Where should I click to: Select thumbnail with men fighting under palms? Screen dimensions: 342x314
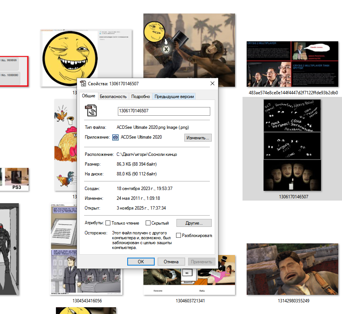pyautogui.click(x=189, y=45)
